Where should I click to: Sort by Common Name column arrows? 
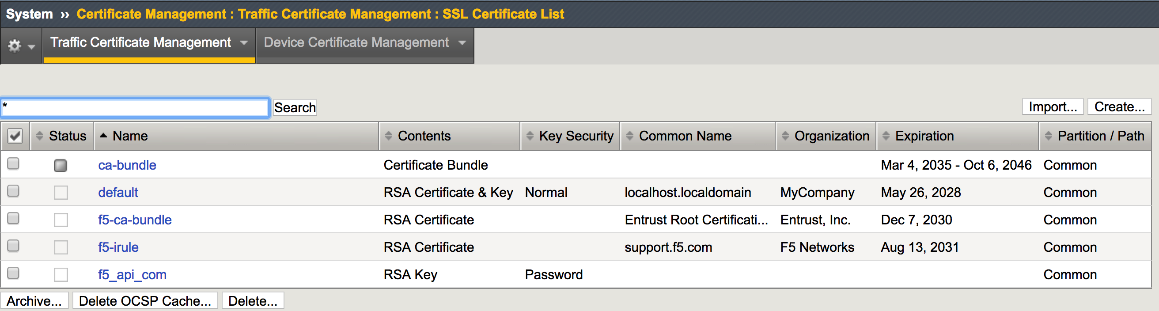click(630, 136)
